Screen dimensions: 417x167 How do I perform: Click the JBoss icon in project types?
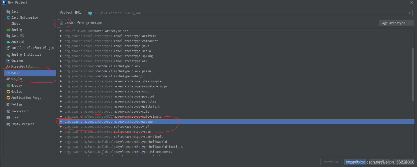8,24
